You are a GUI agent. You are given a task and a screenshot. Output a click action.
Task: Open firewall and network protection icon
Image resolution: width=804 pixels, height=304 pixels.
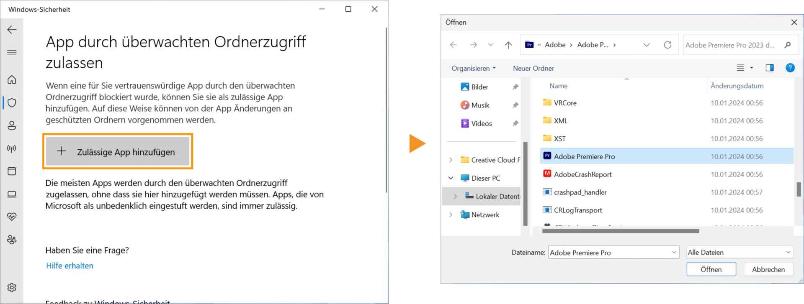(x=12, y=148)
